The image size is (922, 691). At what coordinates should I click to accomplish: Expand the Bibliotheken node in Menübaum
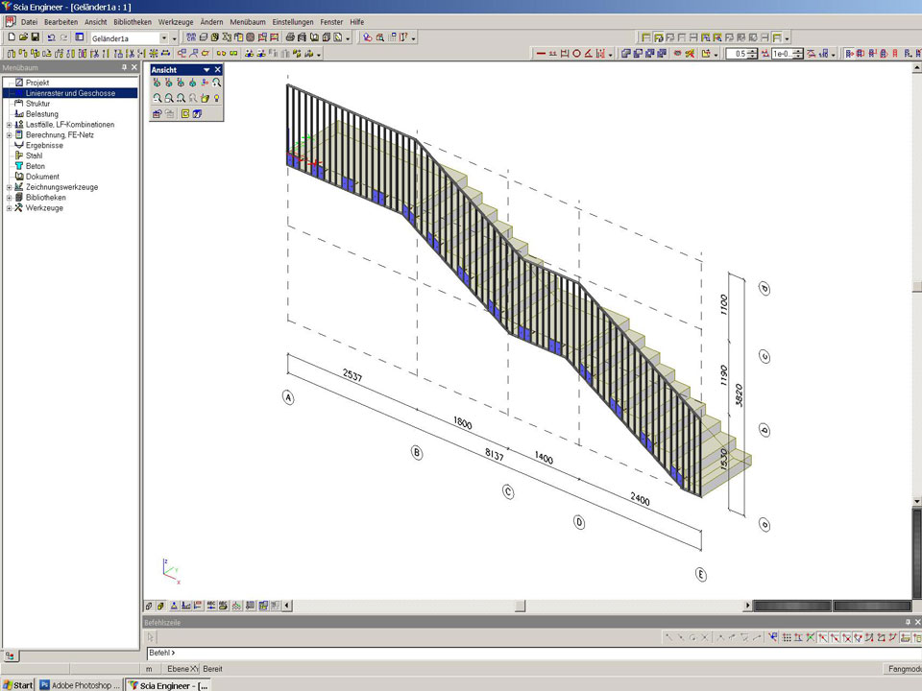click(x=9, y=198)
